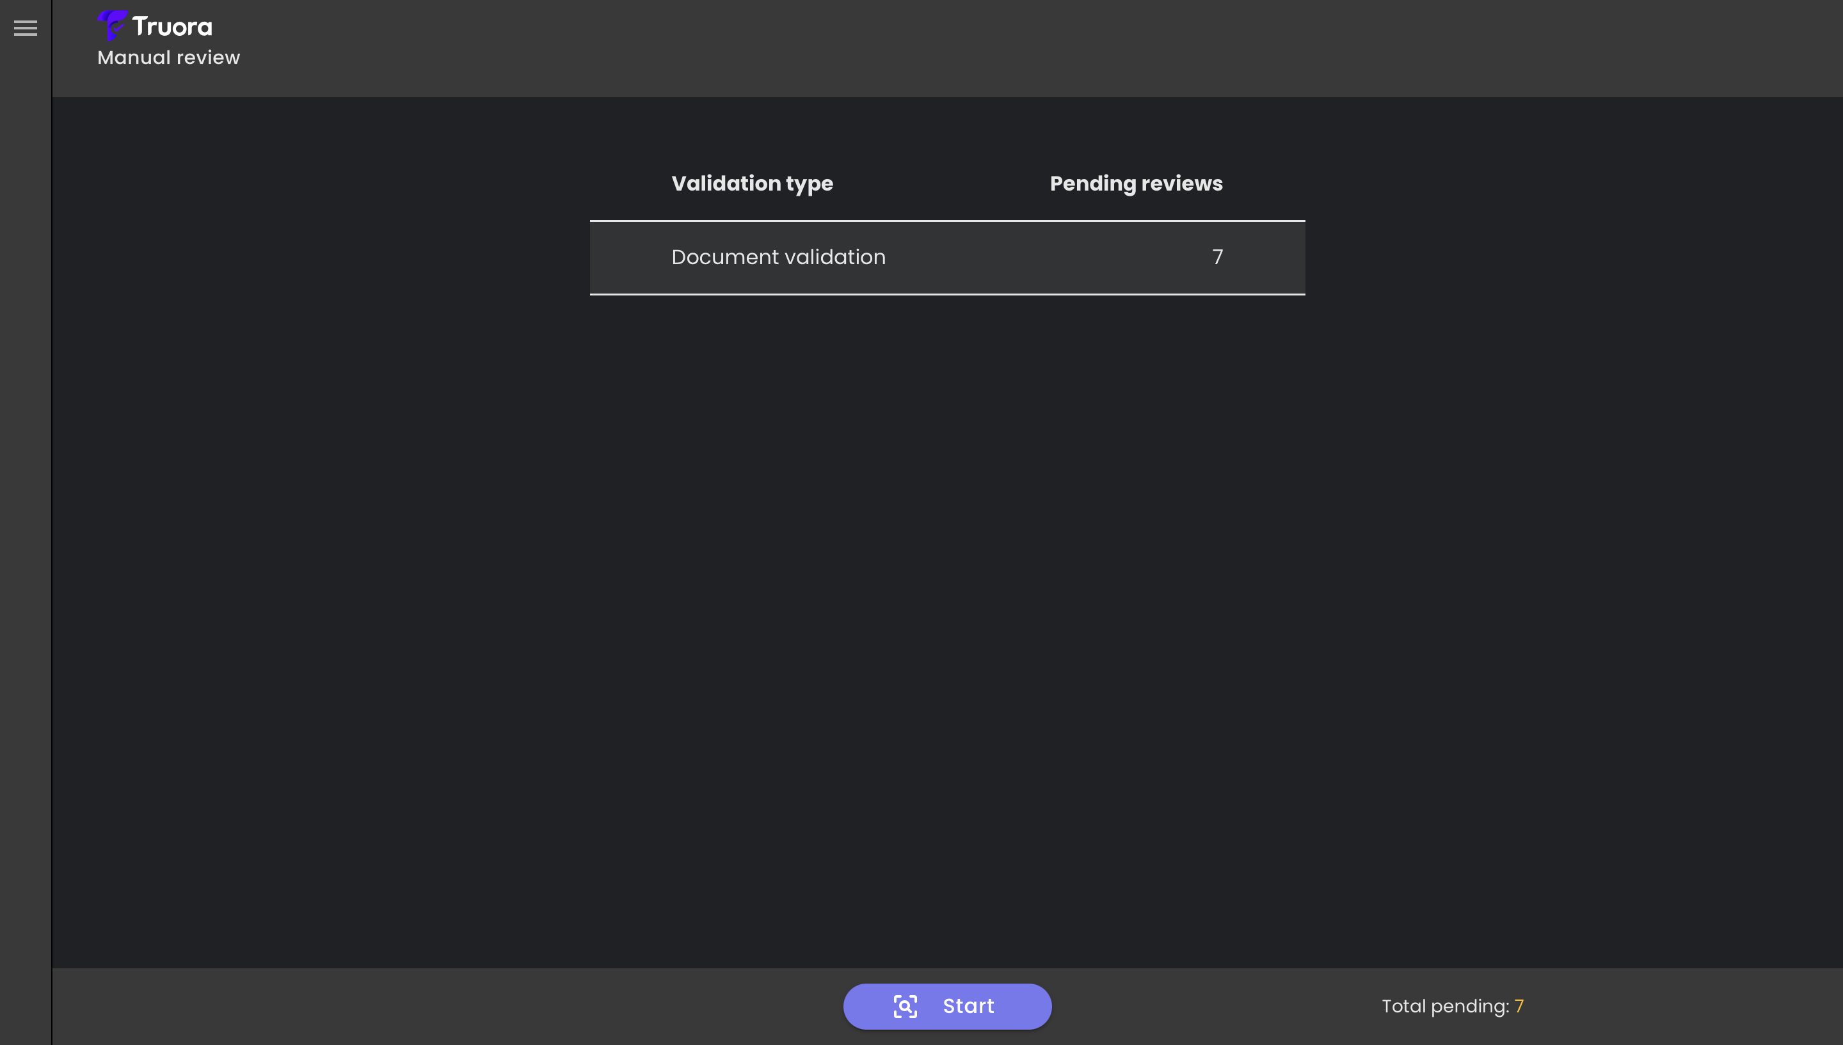Click the navigation sidebar toggle
The height and width of the screenshot is (1045, 1843).
[26, 28]
